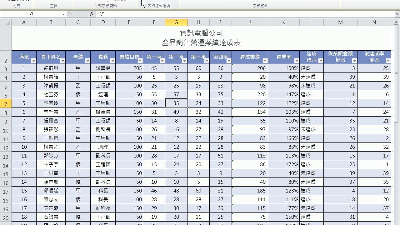Click 達成率 172% in 林子宇's row
The width and height of the screenshot is (400, 225).
click(283, 164)
